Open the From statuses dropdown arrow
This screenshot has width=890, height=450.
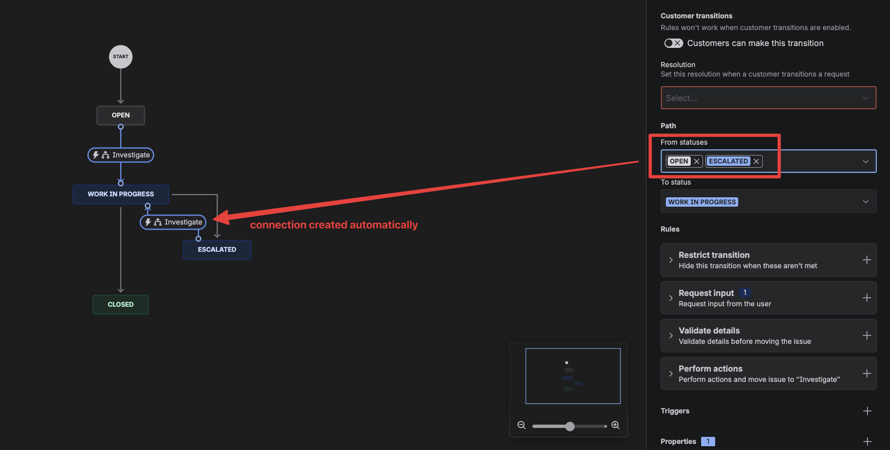(865, 162)
